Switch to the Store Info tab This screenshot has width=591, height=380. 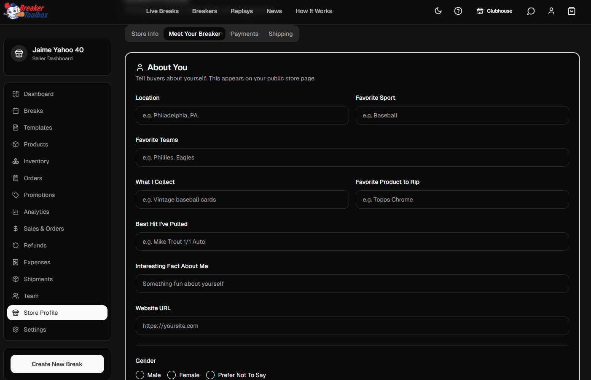pyautogui.click(x=145, y=34)
